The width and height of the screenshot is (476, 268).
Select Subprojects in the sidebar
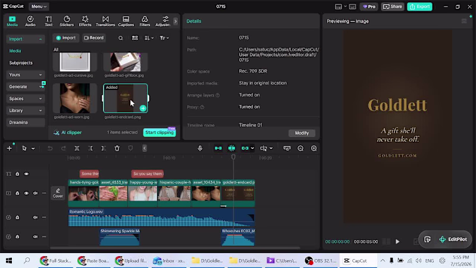21,63
